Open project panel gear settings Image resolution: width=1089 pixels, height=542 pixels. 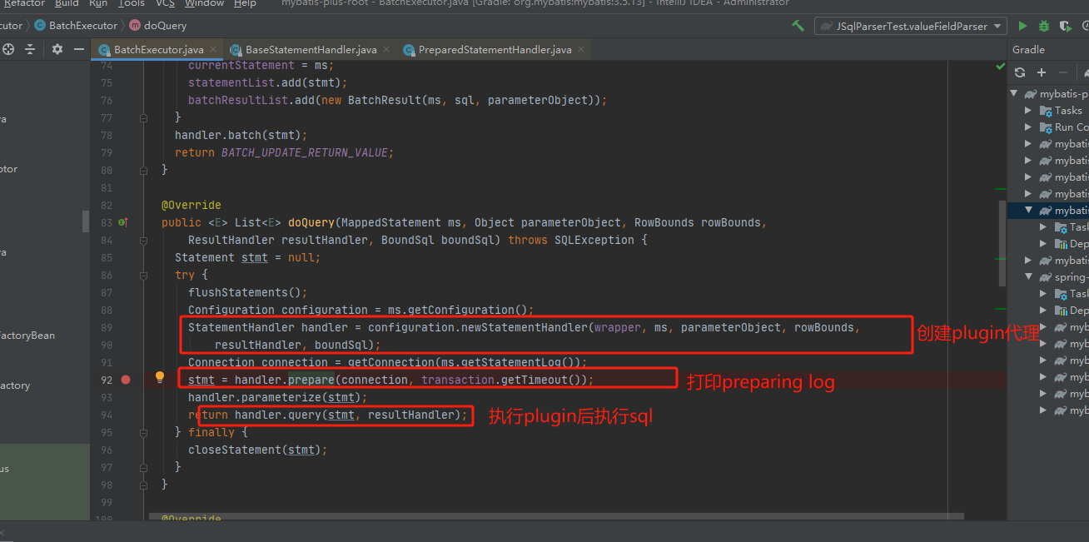[57, 50]
